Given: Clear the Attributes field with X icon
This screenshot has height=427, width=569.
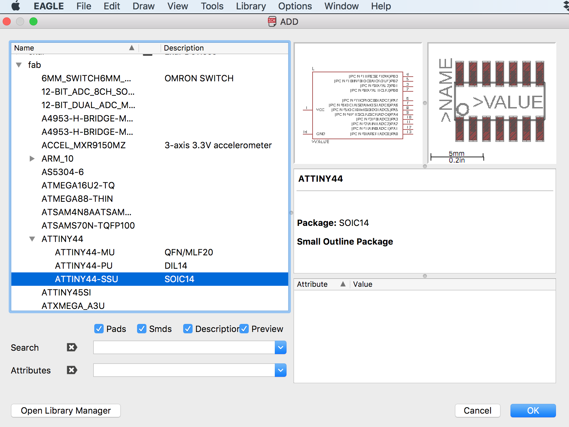Looking at the screenshot, I should point(72,370).
